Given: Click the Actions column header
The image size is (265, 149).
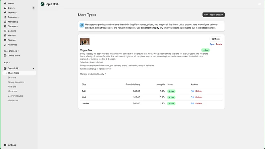Looking at the screenshot, I should pos(194,84).
